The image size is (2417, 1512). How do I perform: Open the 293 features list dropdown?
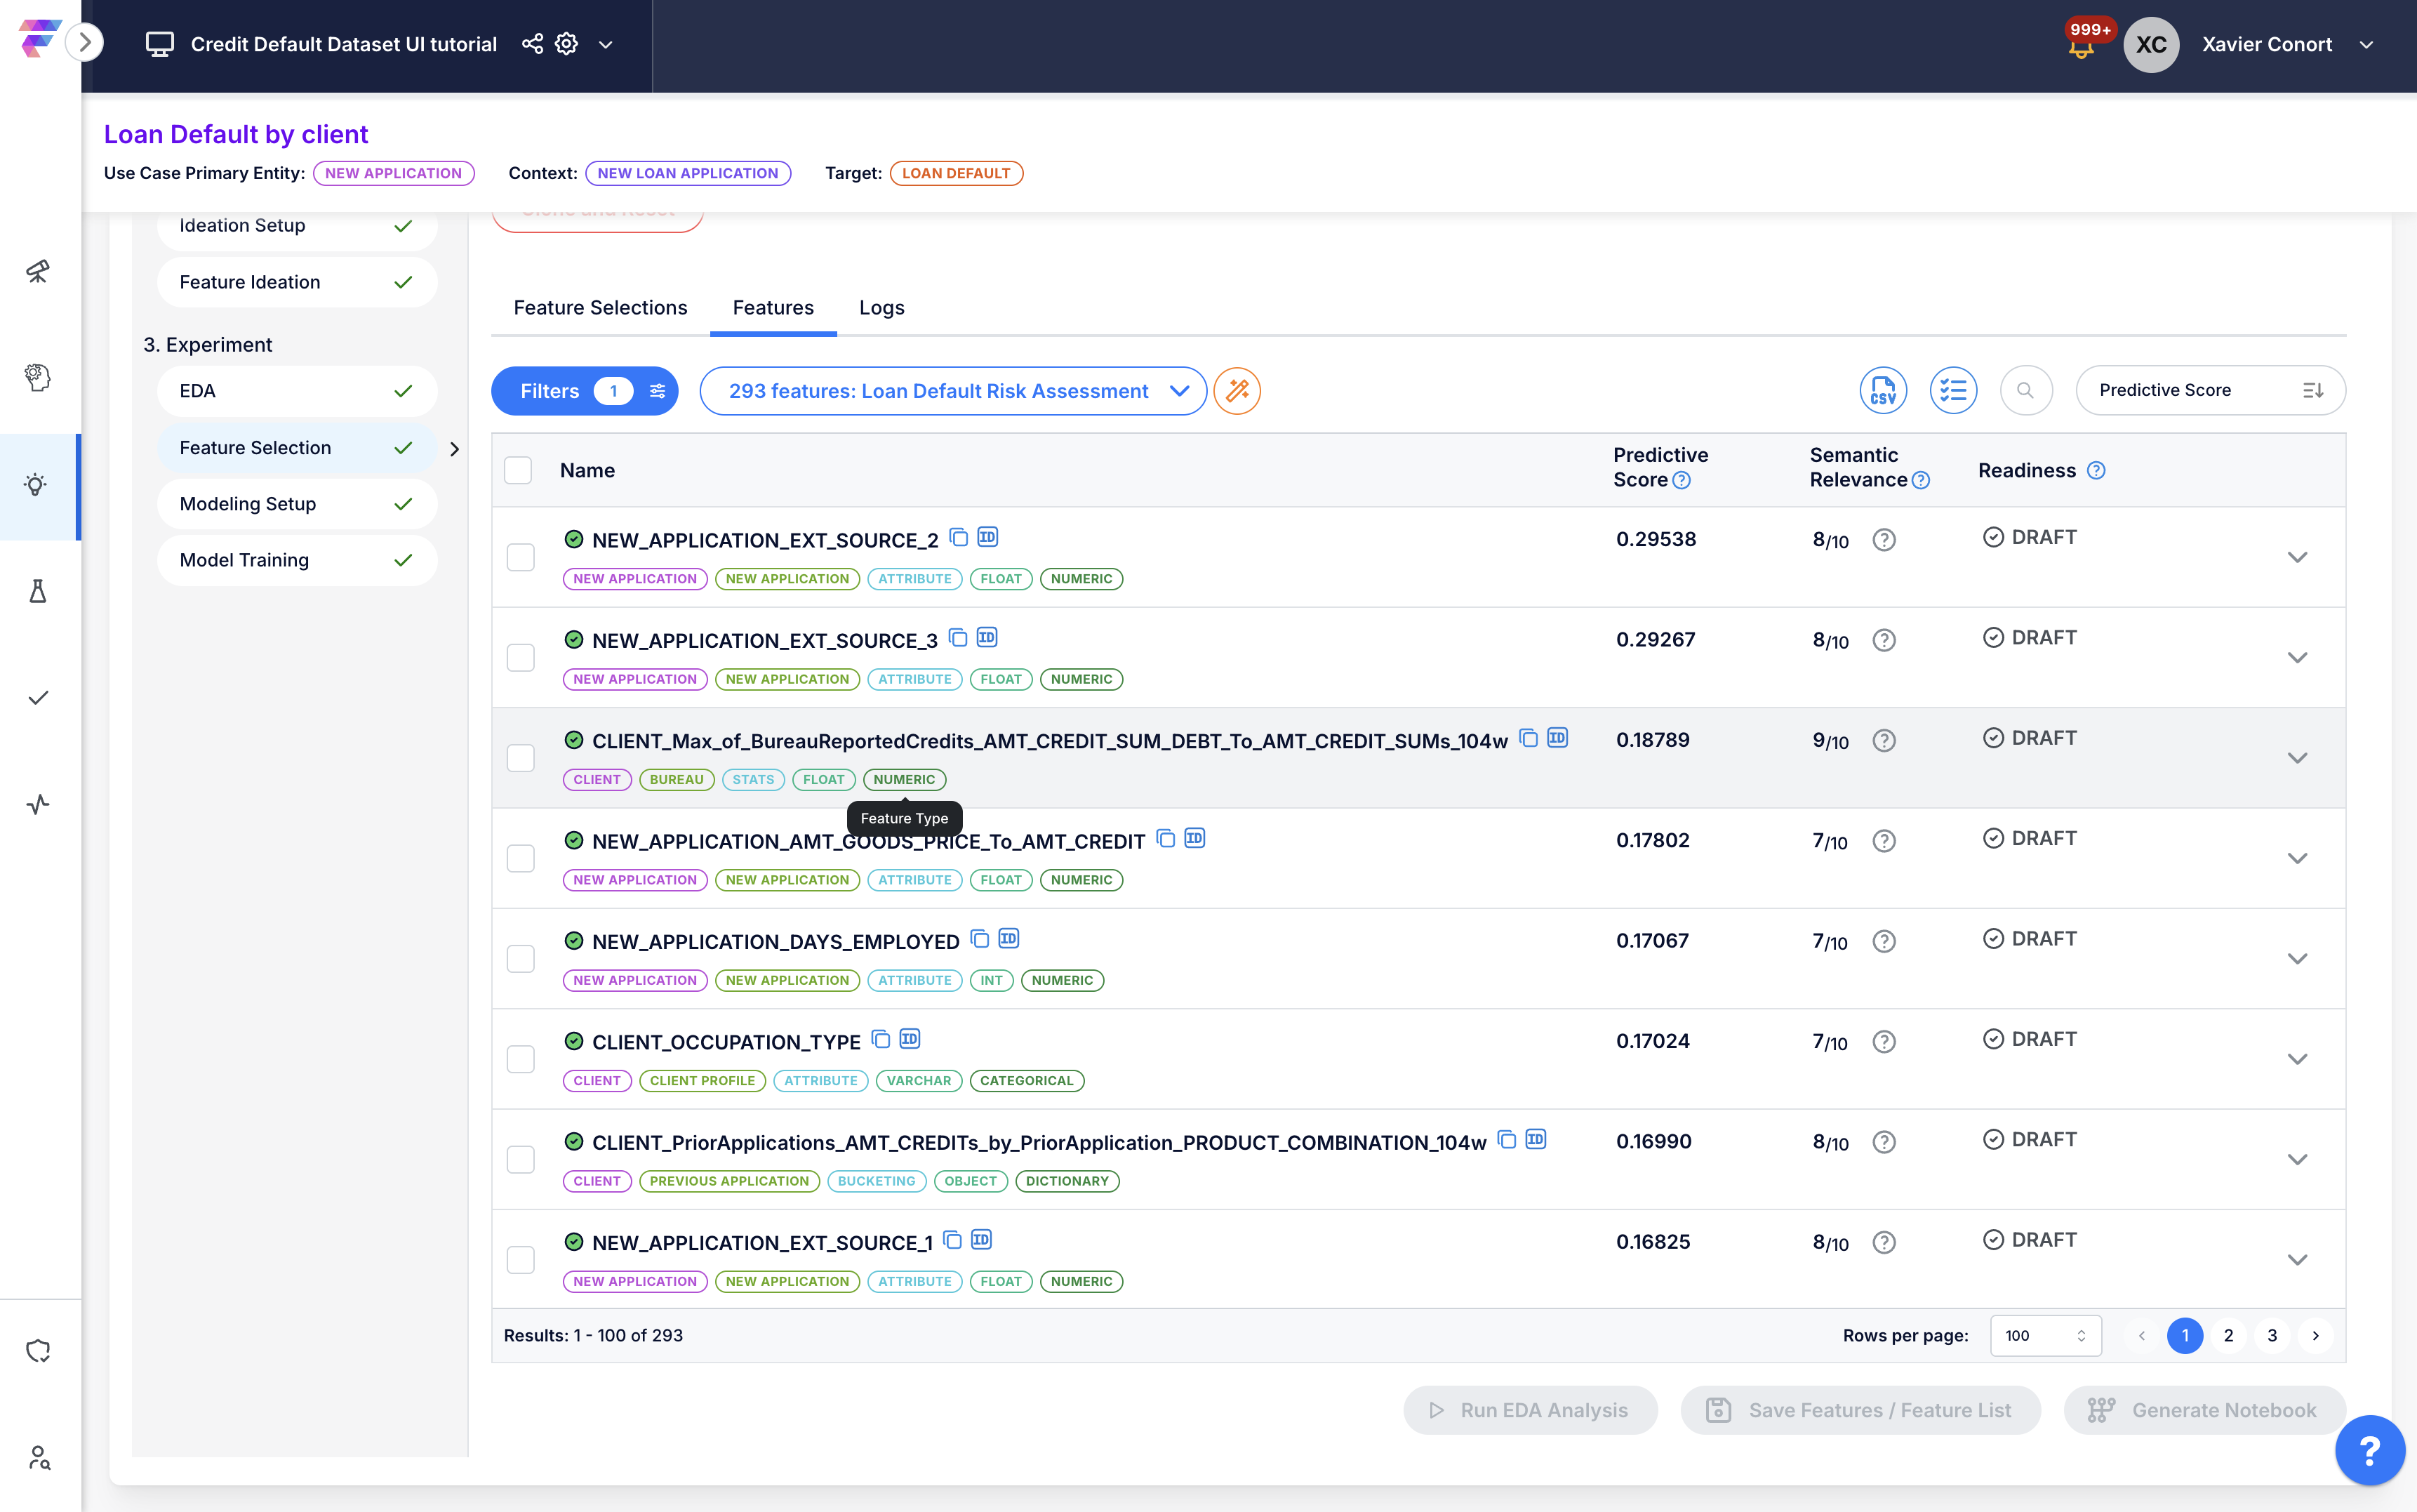pyautogui.click(x=952, y=391)
